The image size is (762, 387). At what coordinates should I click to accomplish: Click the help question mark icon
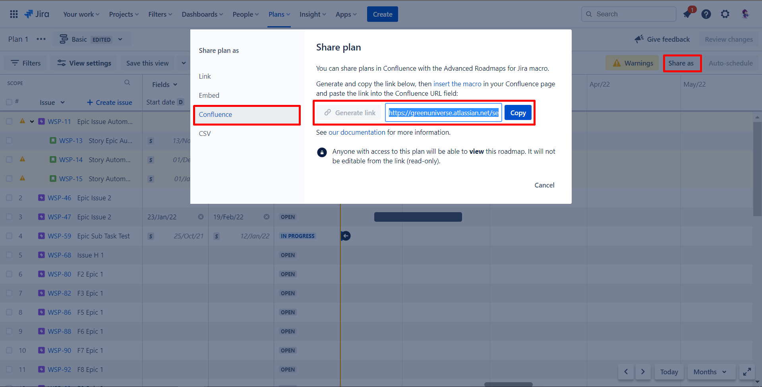click(706, 14)
